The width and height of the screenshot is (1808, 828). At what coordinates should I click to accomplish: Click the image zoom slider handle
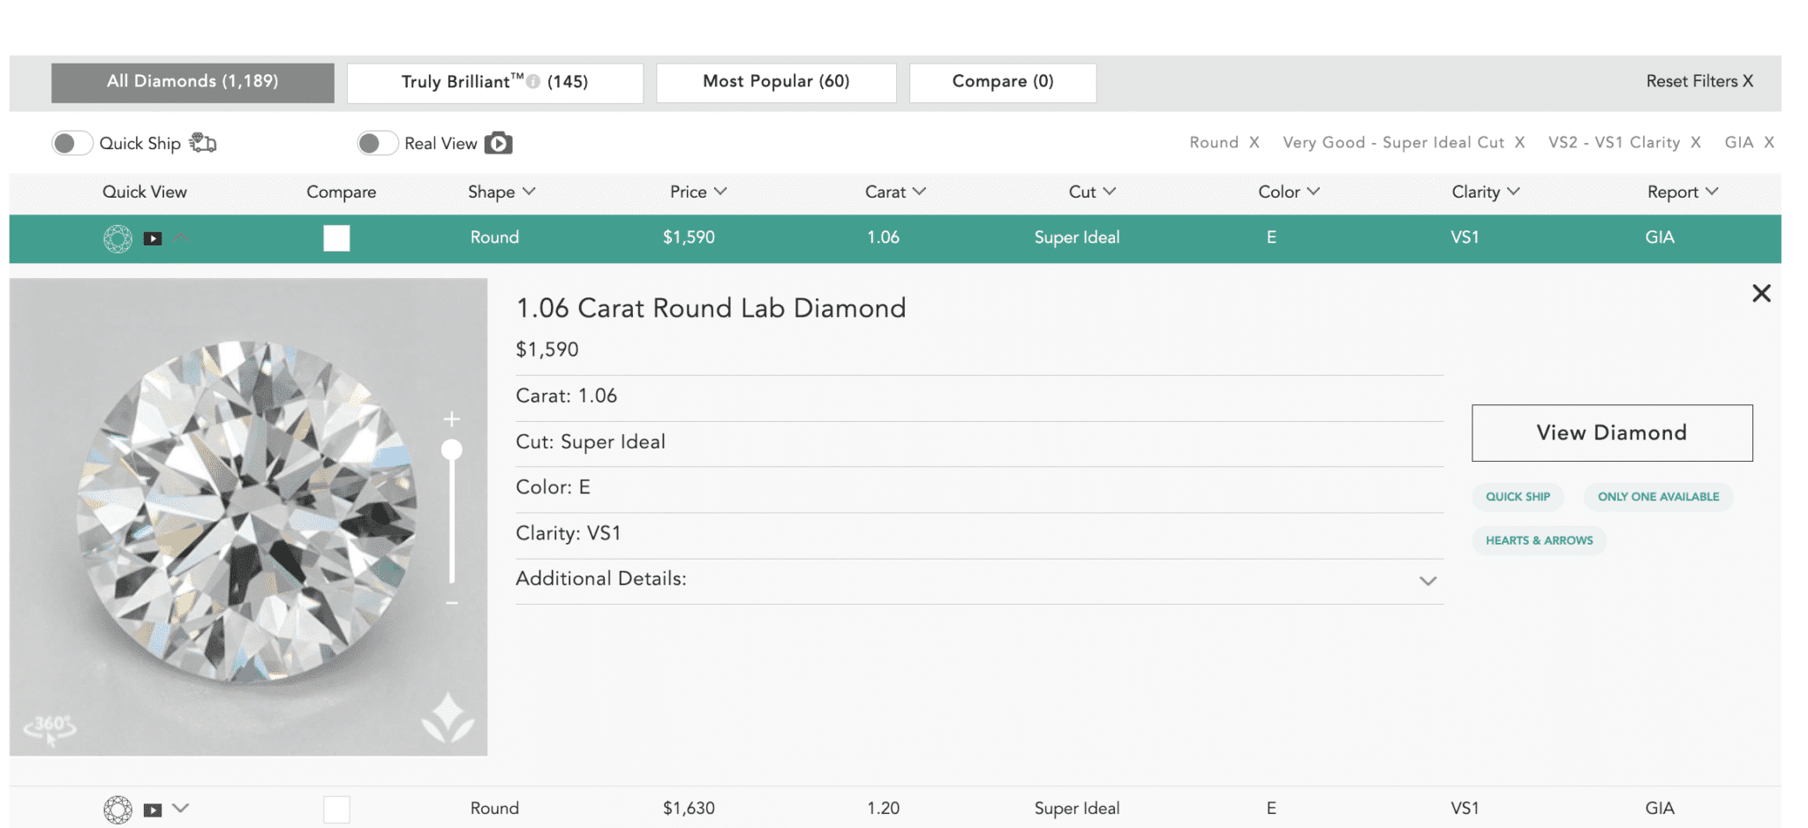(452, 450)
